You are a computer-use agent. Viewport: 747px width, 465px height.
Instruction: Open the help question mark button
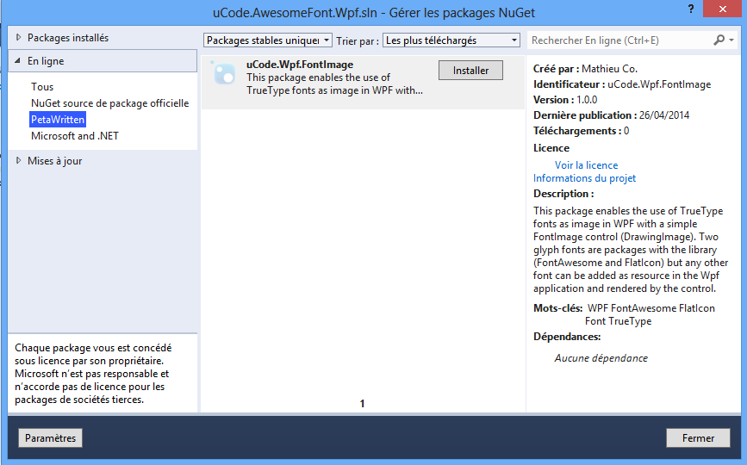click(691, 9)
